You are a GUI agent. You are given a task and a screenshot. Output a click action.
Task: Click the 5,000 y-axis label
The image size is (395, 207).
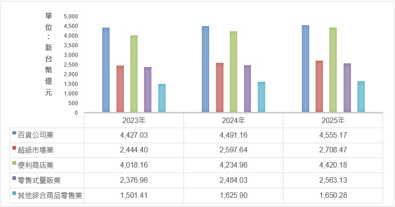[71, 17]
